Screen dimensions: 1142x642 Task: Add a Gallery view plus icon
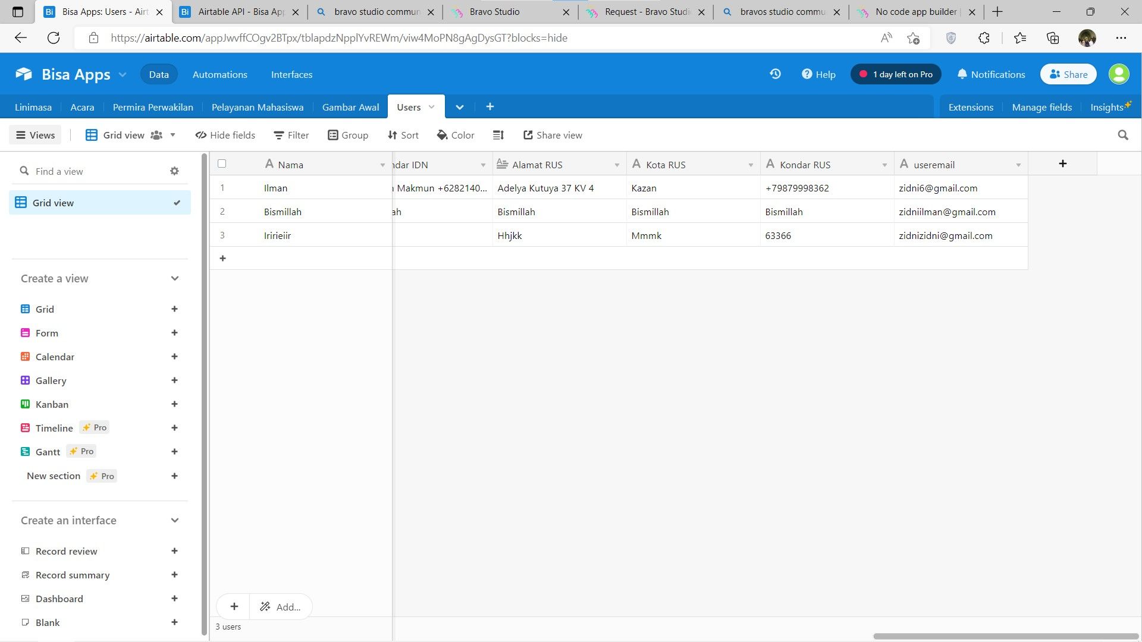174,380
